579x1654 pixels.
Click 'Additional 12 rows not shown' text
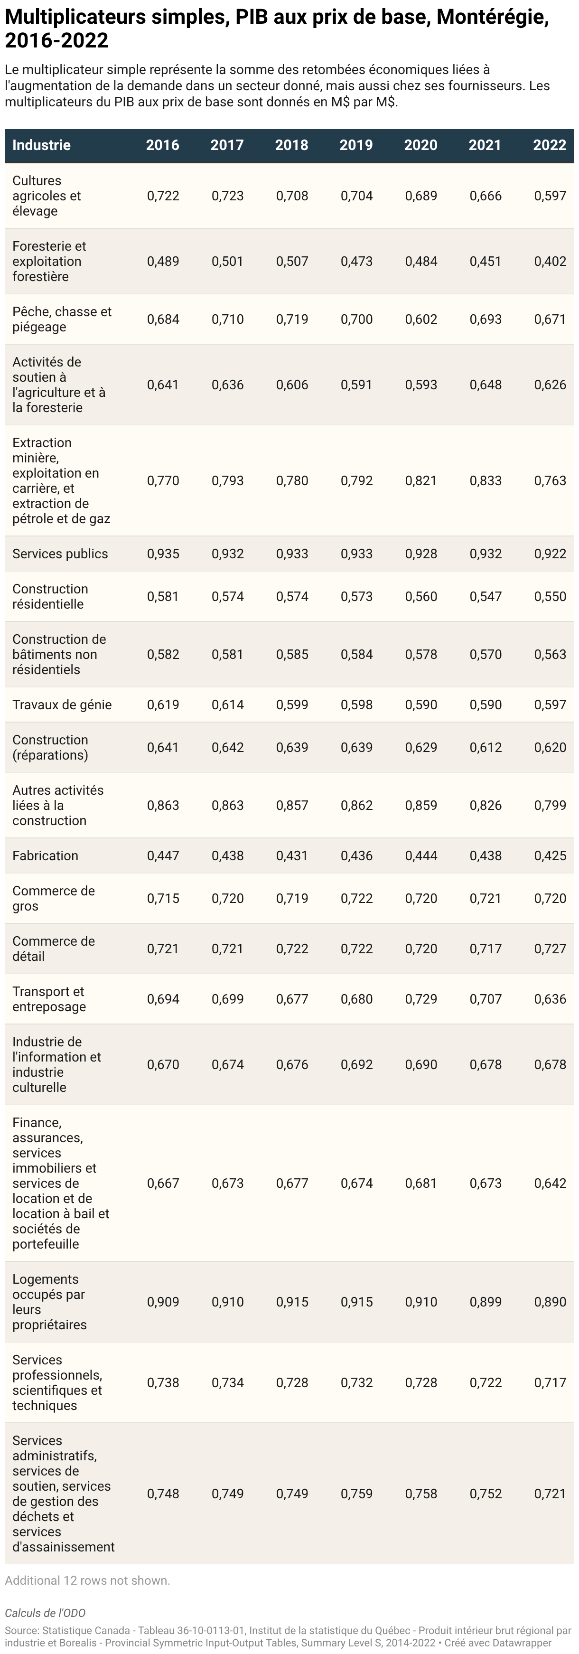point(87,1580)
